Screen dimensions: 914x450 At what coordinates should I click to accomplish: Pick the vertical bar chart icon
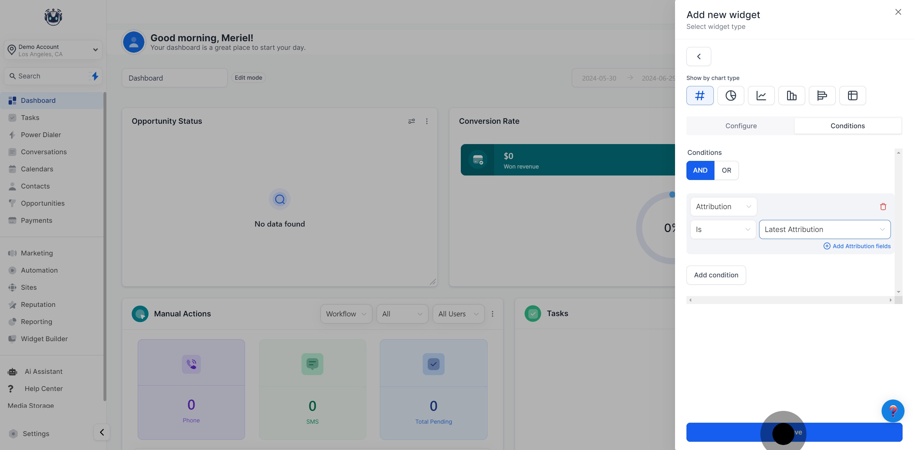(x=791, y=96)
